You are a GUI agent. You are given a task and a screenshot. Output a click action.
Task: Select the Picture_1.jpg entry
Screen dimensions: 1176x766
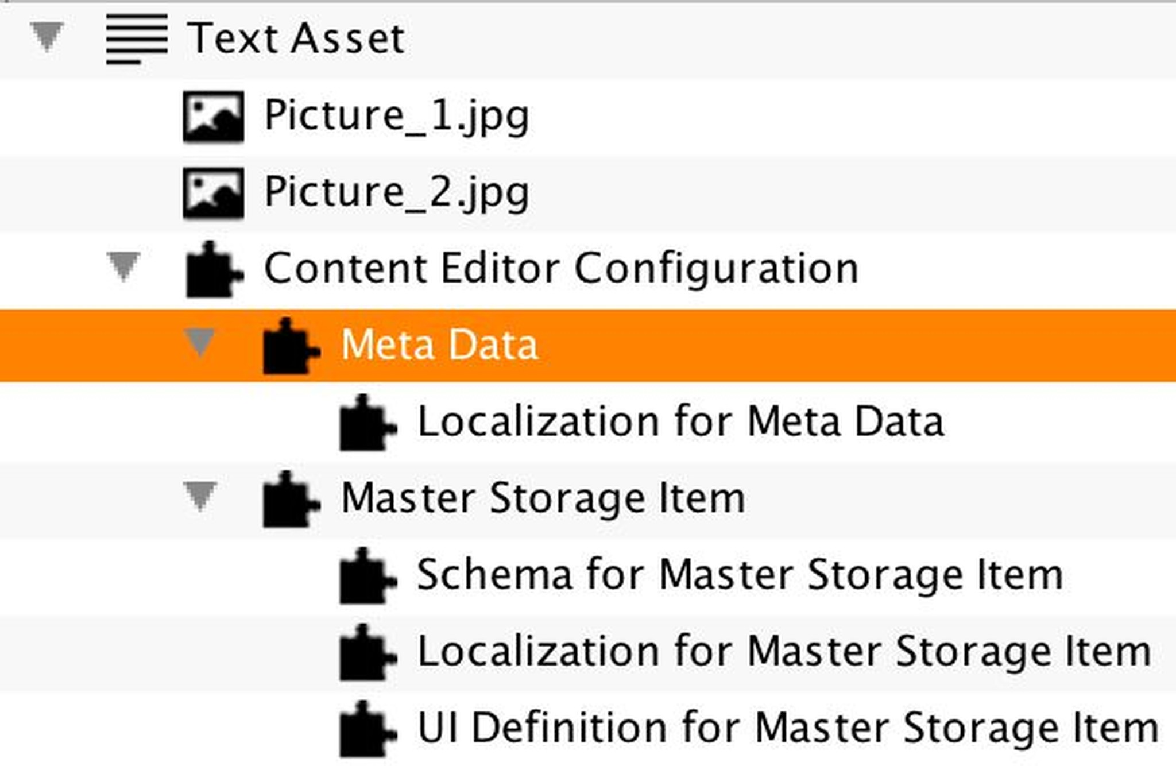396,117
